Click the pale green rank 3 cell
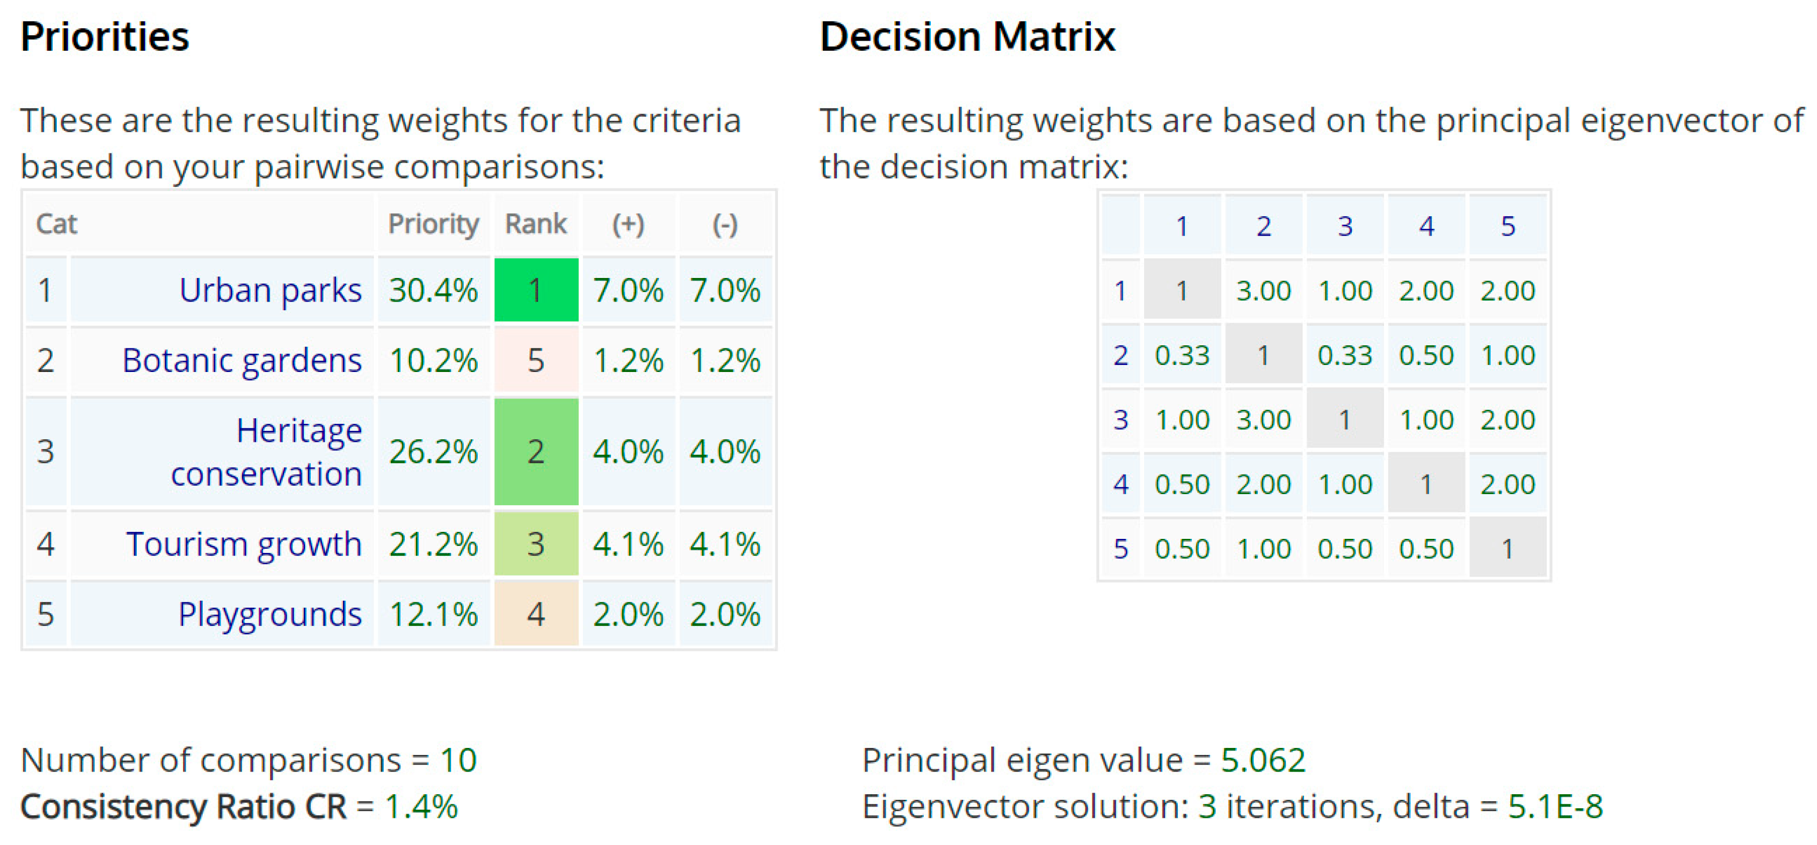The image size is (1817, 845). [x=536, y=544]
